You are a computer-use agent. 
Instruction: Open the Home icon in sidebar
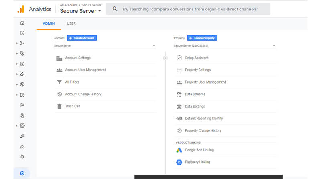click(22, 23)
